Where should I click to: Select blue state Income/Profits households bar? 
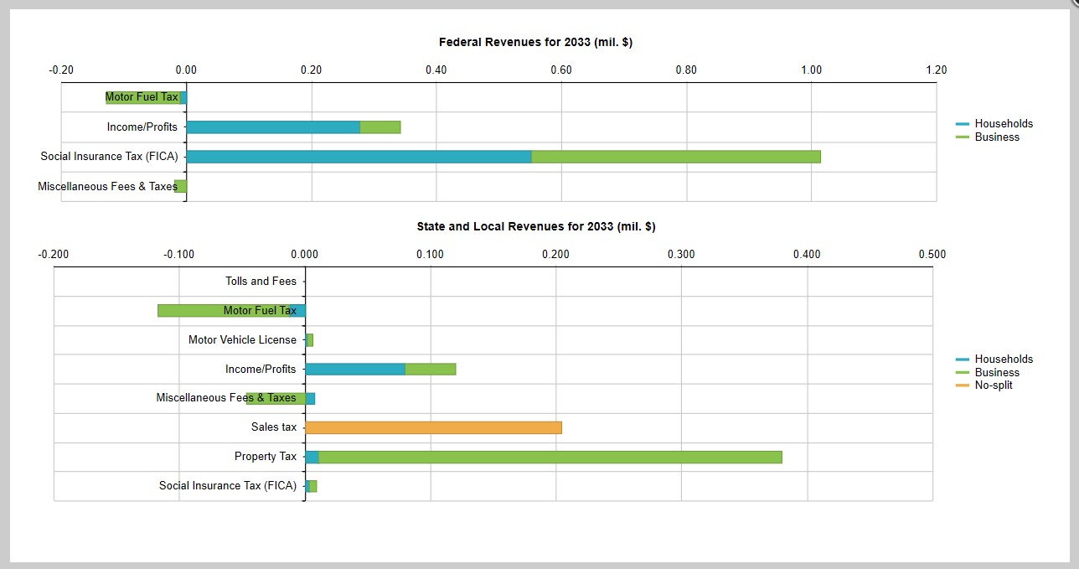click(x=355, y=370)
